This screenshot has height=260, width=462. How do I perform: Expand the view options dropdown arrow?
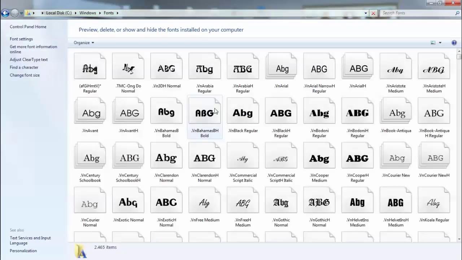(x=440, y=43)
